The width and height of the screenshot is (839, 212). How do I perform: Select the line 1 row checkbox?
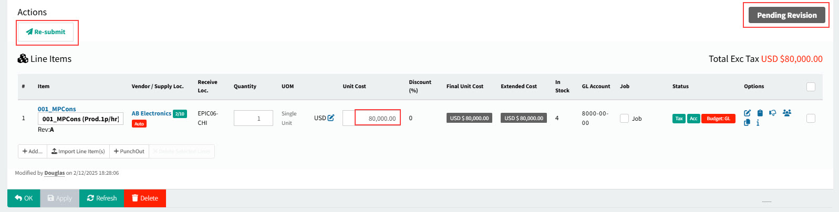point(811,119)
